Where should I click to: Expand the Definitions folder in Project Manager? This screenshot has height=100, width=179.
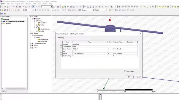[2, 23]
